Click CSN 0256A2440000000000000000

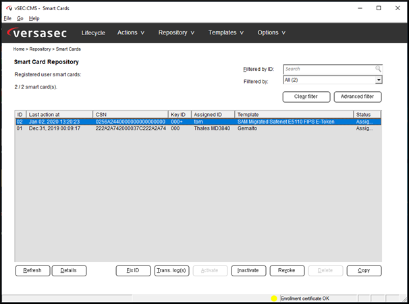(130, 122)
